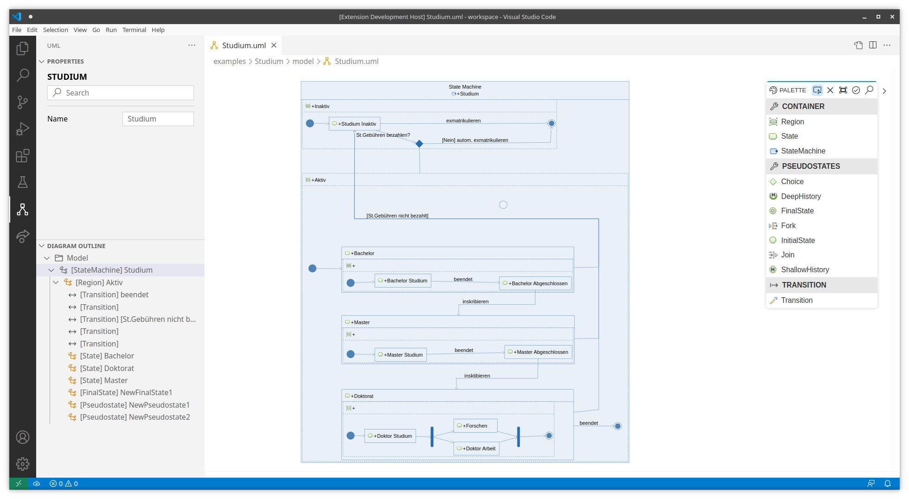Select the Bachelor Studium state in diagram
The height and width of the screenshot is (499, 909).
(x=403, y=281)
